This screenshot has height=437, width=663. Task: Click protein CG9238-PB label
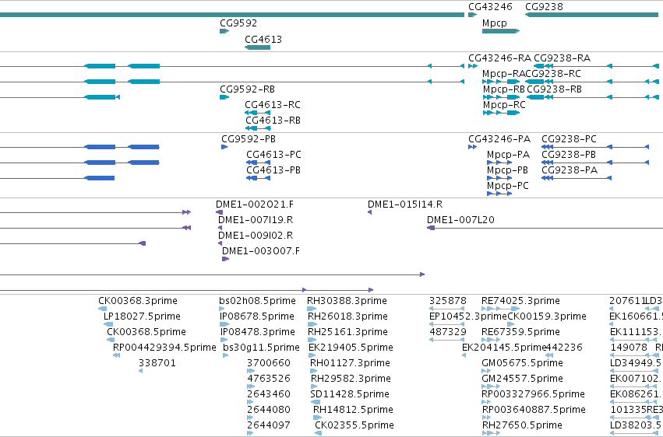pyautogui.click(x=568, y=155)
